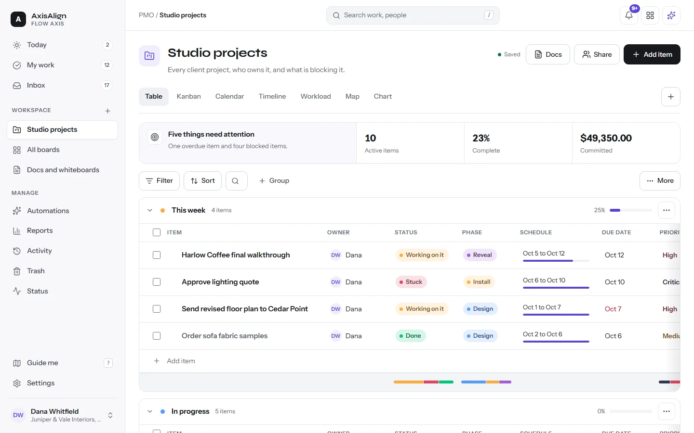Click the target icon in attention banner
The image size is (694, 433).
click(155, 137)
